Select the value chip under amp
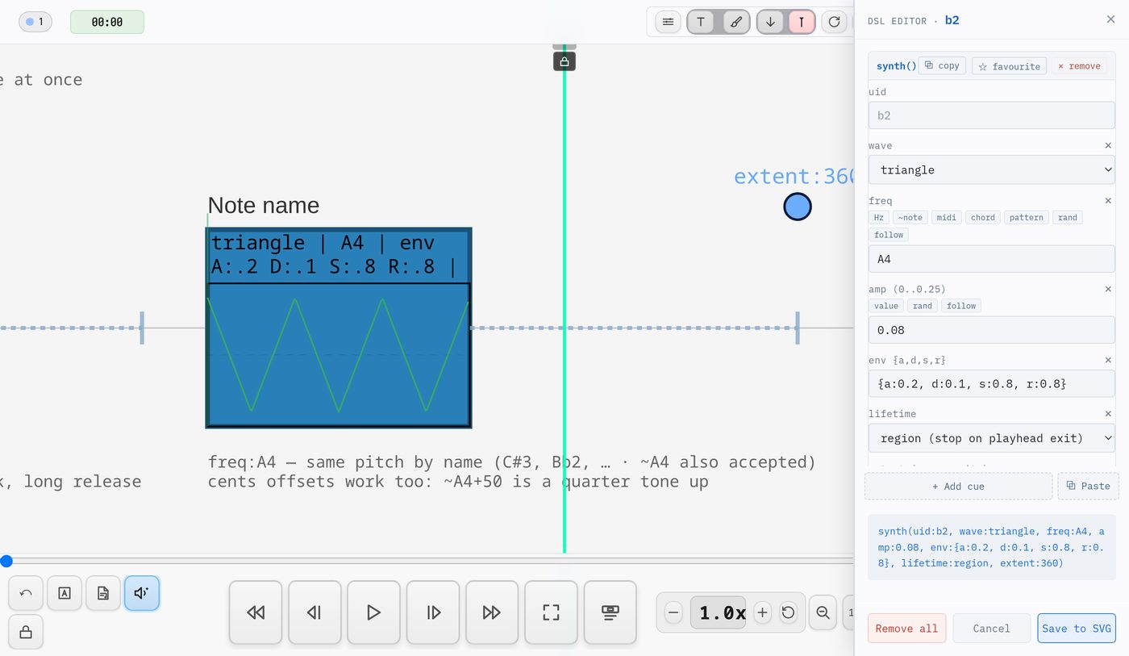This screenshot has width=1129, height=656. tap(886, 306)
